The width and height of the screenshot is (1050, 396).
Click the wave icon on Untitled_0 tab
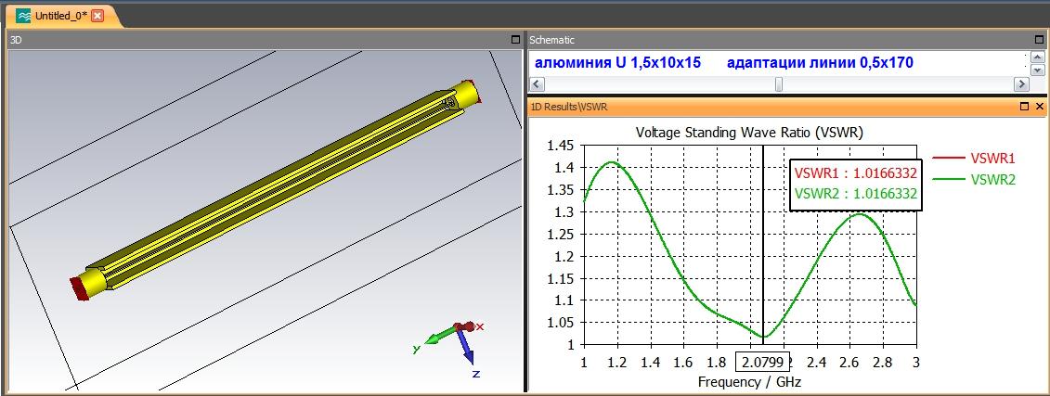coord(23,16)
